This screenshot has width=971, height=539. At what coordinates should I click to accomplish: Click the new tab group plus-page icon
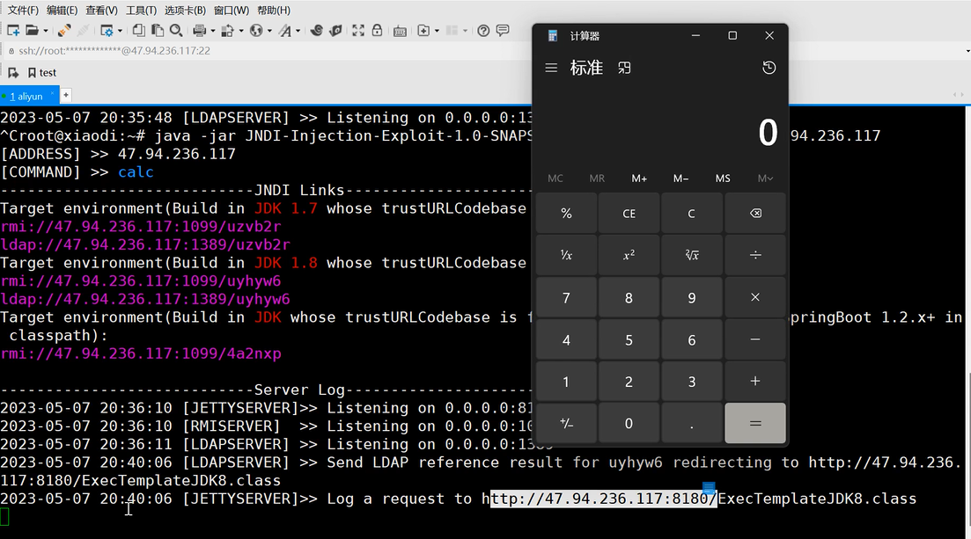[423, 30]
